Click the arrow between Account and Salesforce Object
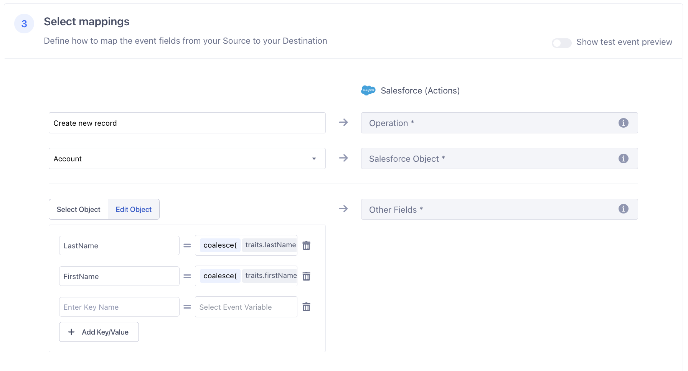The width and height of the screenshot is (688, 371). (x=343, y=158)
